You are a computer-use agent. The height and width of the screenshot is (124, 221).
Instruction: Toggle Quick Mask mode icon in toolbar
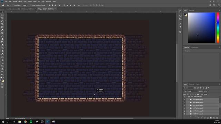(2, 84)
